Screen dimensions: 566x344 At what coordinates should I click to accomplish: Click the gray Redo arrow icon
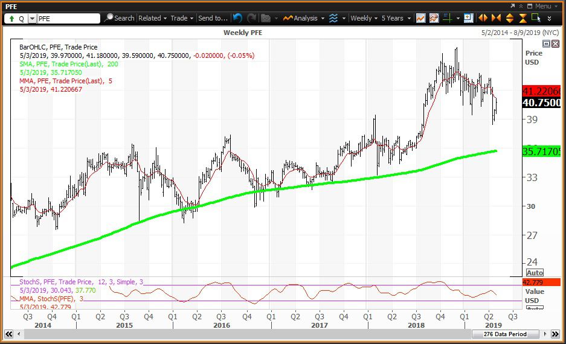coord(252,18)
